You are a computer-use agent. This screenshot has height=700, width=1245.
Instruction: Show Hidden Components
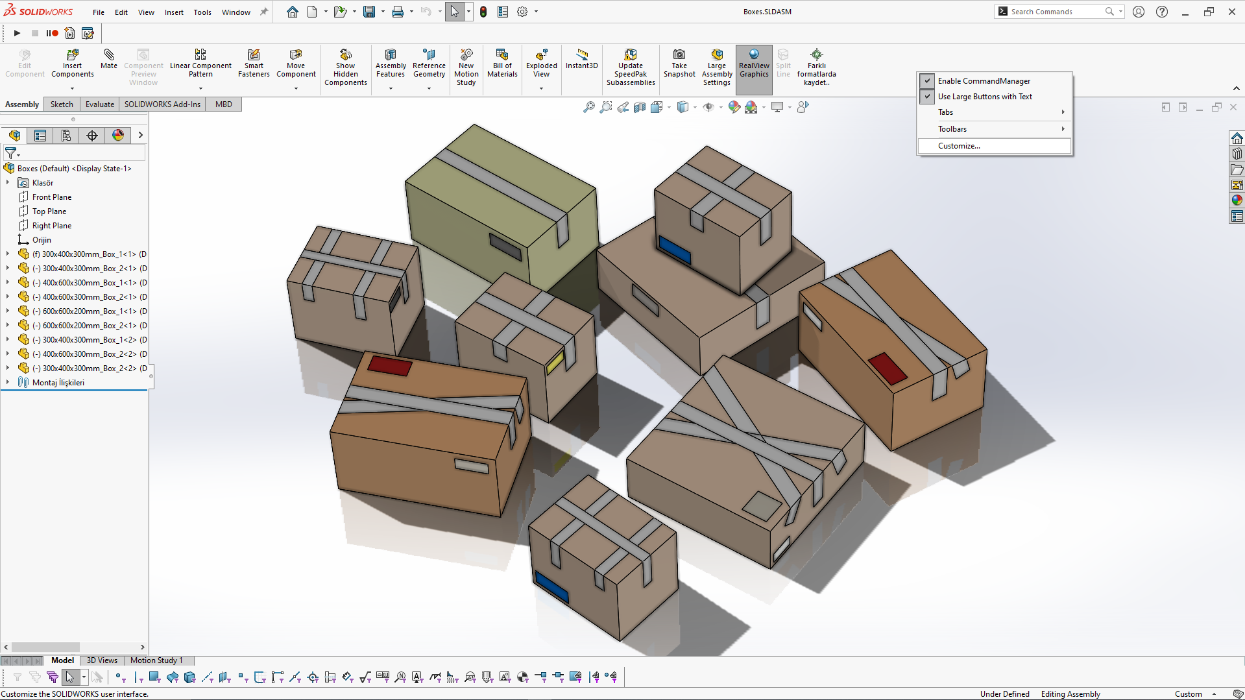pos(346,67)
